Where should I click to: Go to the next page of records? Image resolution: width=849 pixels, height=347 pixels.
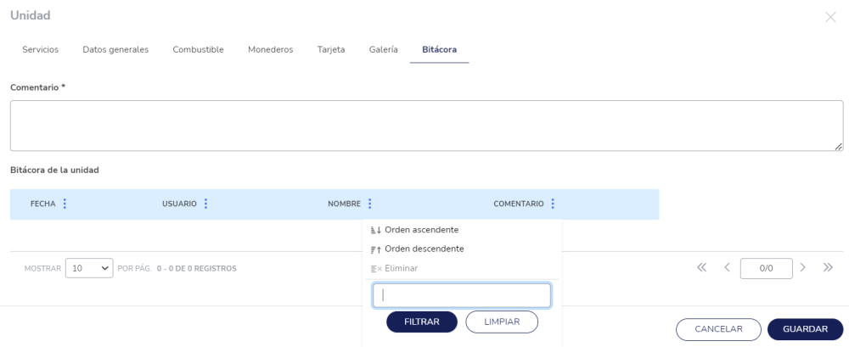click(802, 268)
